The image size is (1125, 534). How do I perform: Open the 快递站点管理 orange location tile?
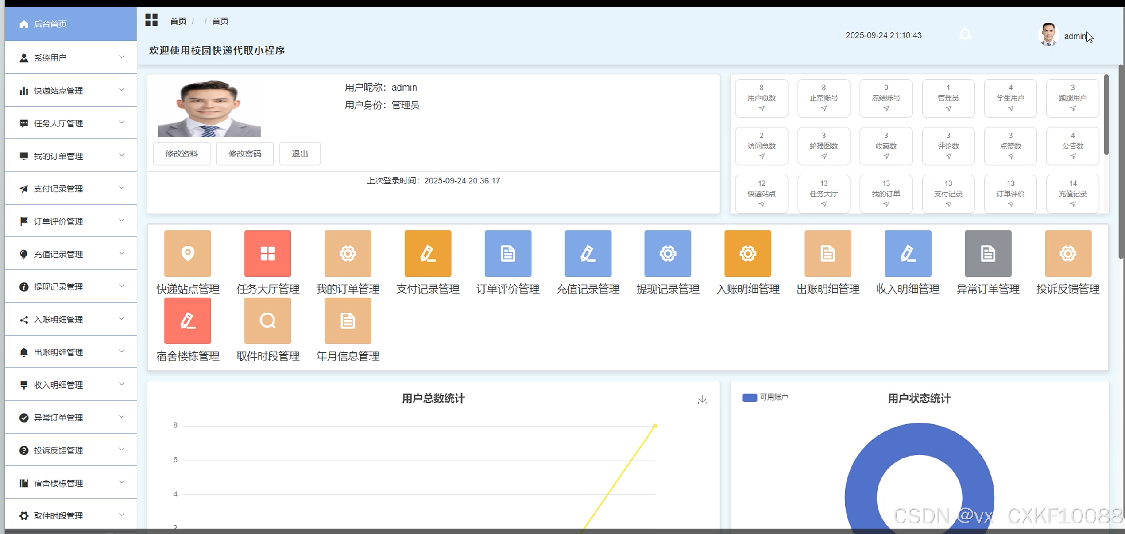coord(188,253)
